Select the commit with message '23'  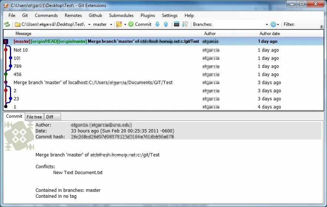pyautogui.click(x=163, y=99)
